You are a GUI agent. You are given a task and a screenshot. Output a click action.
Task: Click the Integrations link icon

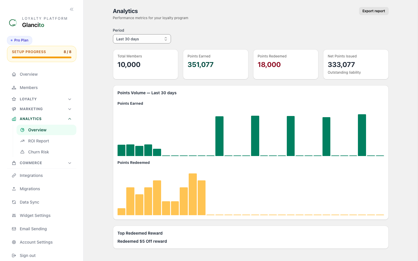click(x=14, y=175)
